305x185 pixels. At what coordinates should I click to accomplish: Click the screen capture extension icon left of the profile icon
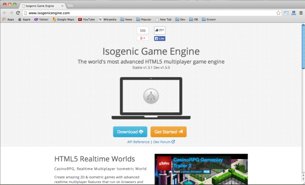point(286,13)
